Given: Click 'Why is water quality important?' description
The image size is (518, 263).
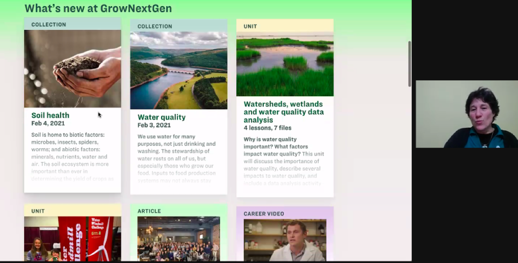Looking at the screenshot, I should click(x=284, y=161).
